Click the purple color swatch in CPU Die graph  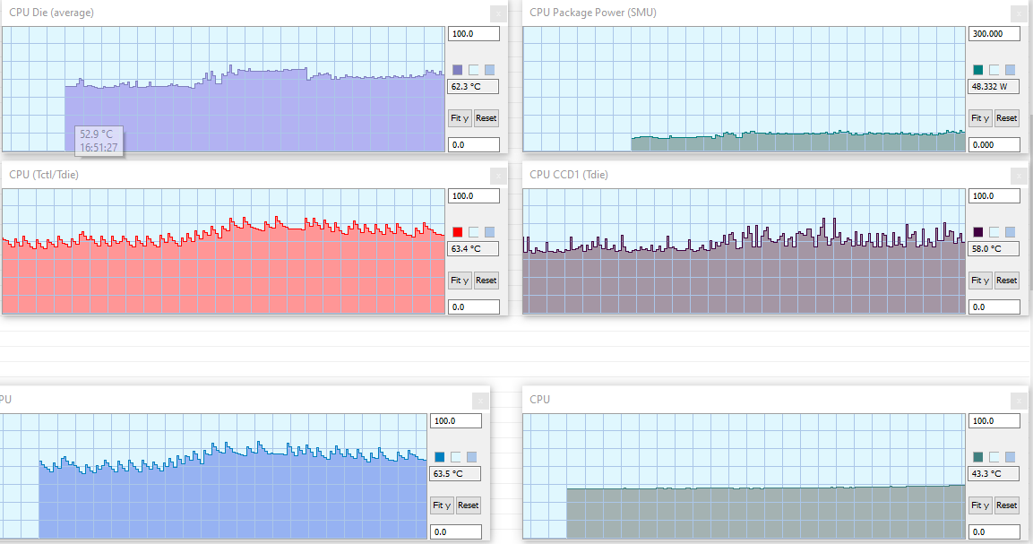[457, 70]
